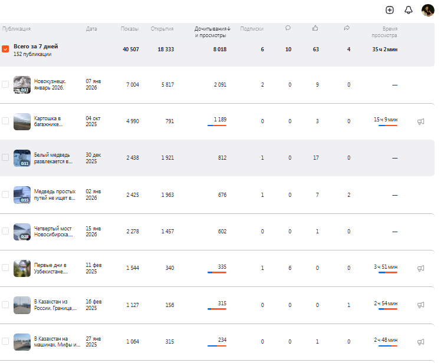Check the Новокузнецк. январь 2026 row checkbox

click(x=5, y=84)
